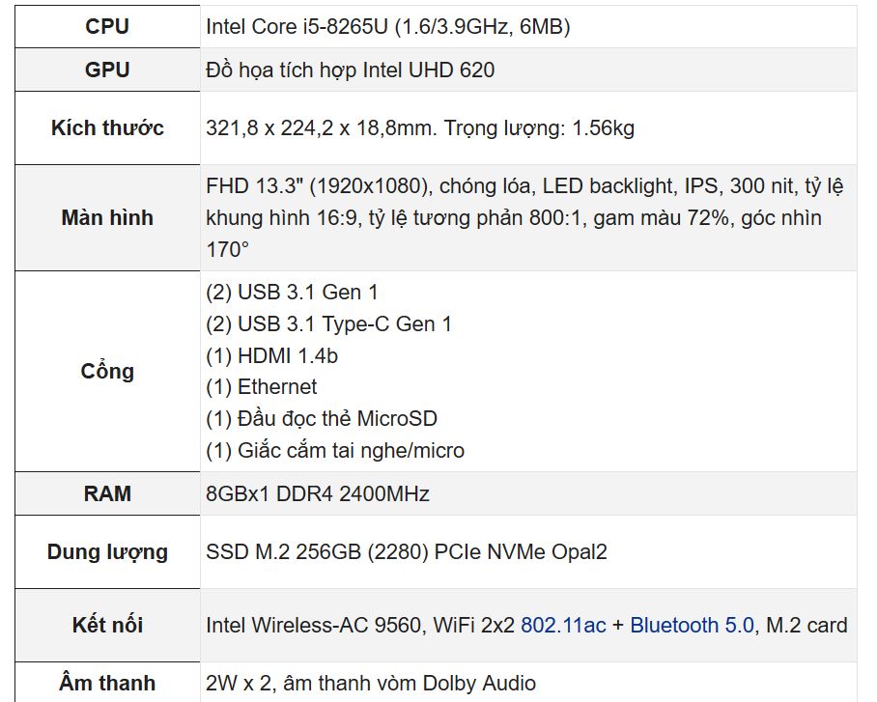The height and width of the screenshot is (702, 877).
Task: Follow the Bluetooth 5.0 link
Action: 692,626
